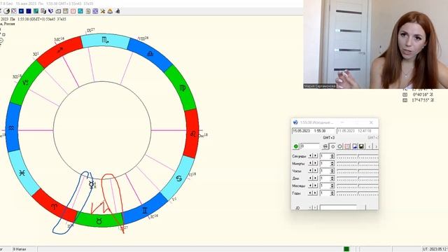Click the JD value field in dialog
The height and width of the screenshot is (252, 448).
[339, 208]
